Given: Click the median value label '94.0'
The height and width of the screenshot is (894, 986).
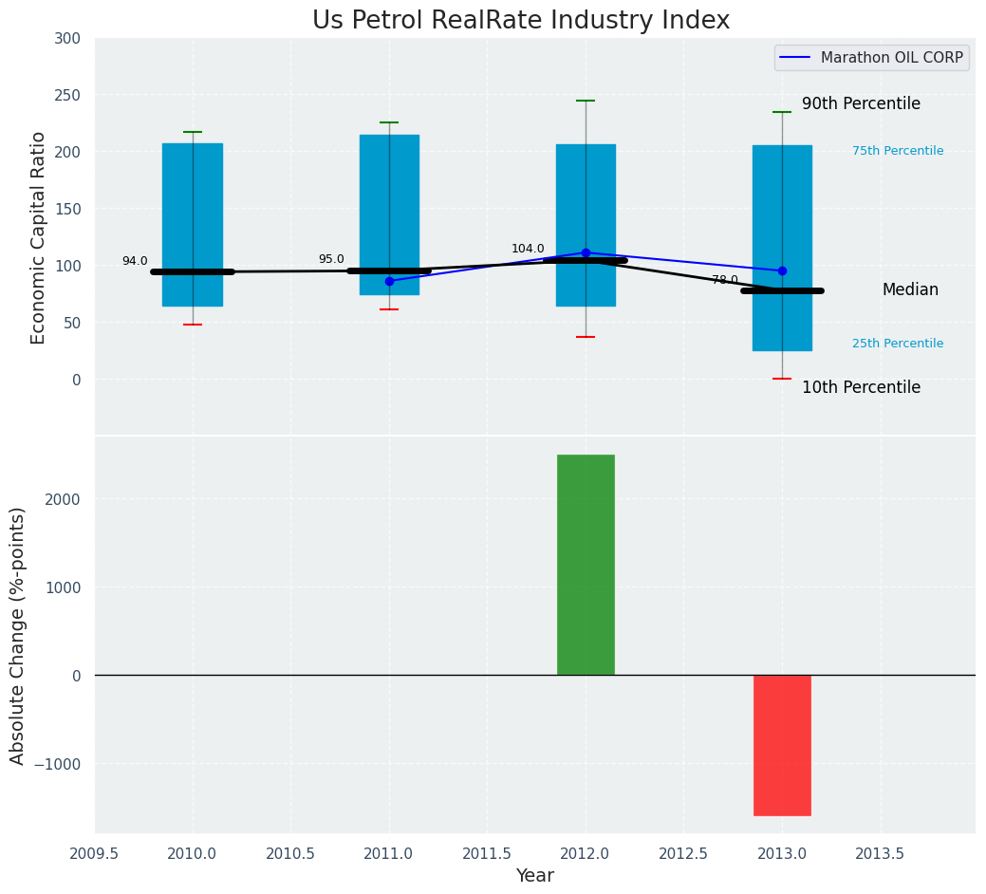Looking at the screenshot, I should [135, 261].
